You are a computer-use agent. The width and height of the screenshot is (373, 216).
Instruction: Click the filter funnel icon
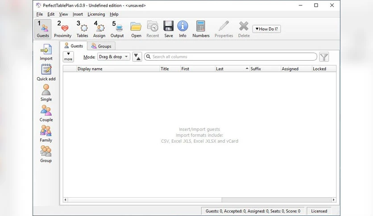324,57
